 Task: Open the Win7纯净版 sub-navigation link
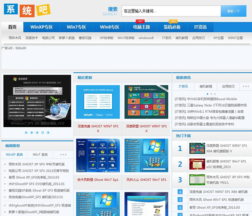click(126, 38)
